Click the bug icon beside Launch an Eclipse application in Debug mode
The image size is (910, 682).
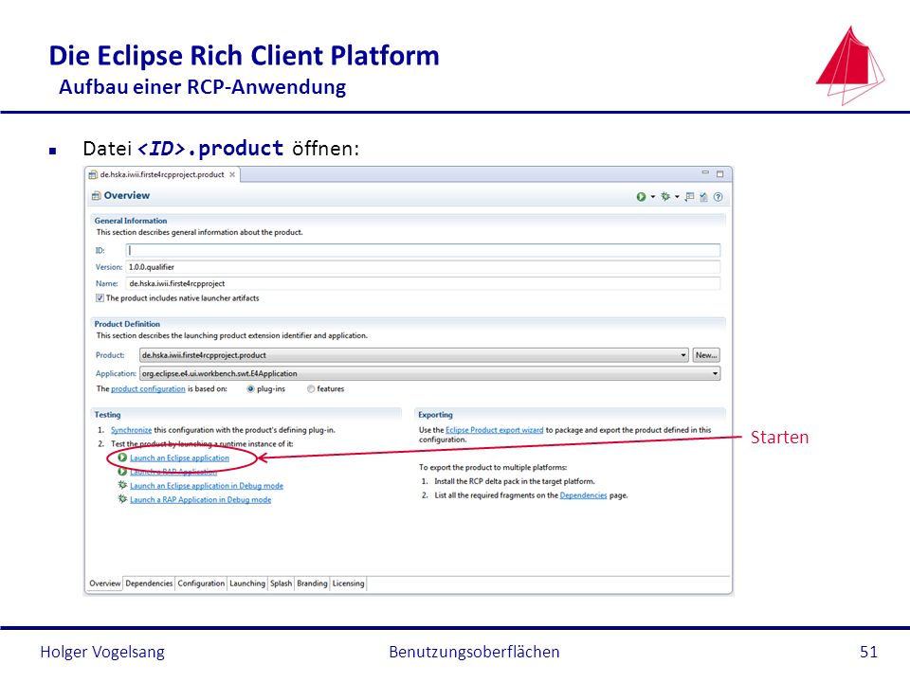tap(122, 485)
